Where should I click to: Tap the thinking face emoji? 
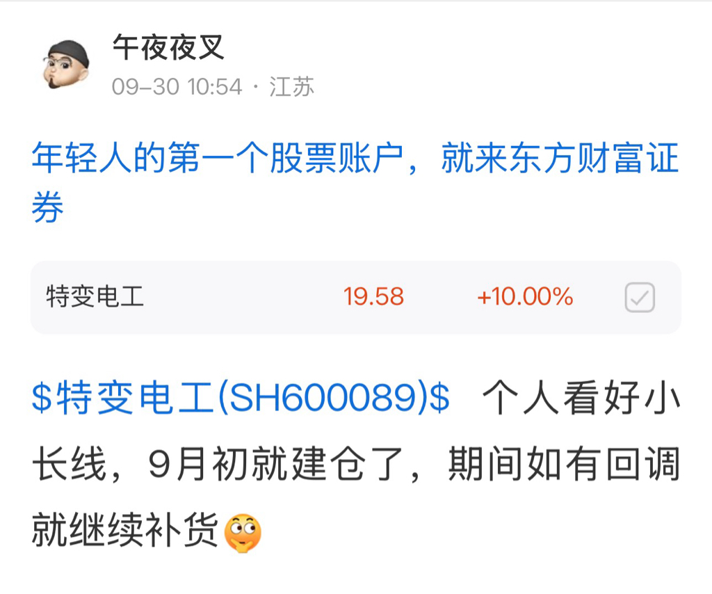click(x=243, y=533)
